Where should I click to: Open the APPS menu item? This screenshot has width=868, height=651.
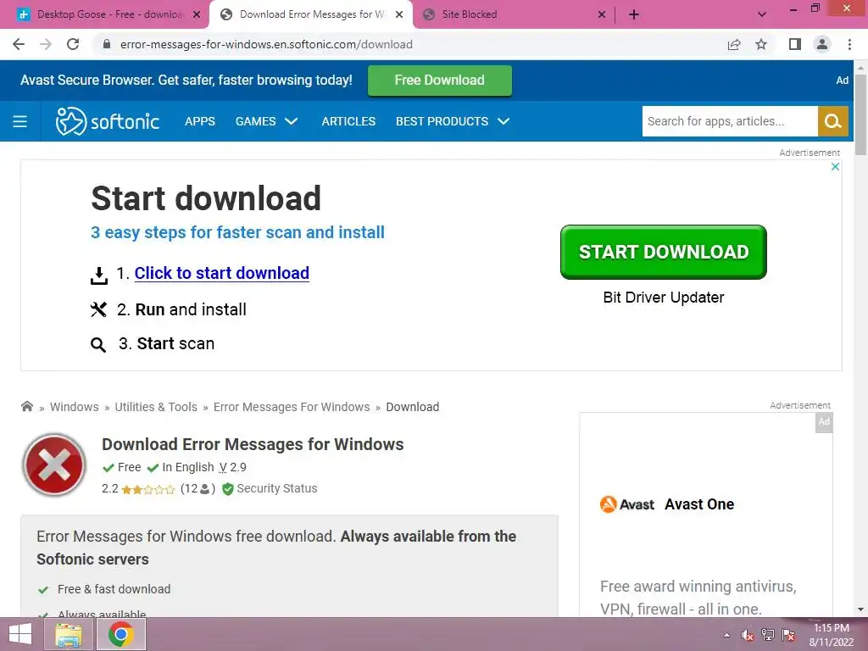click(x=200, y=121)
